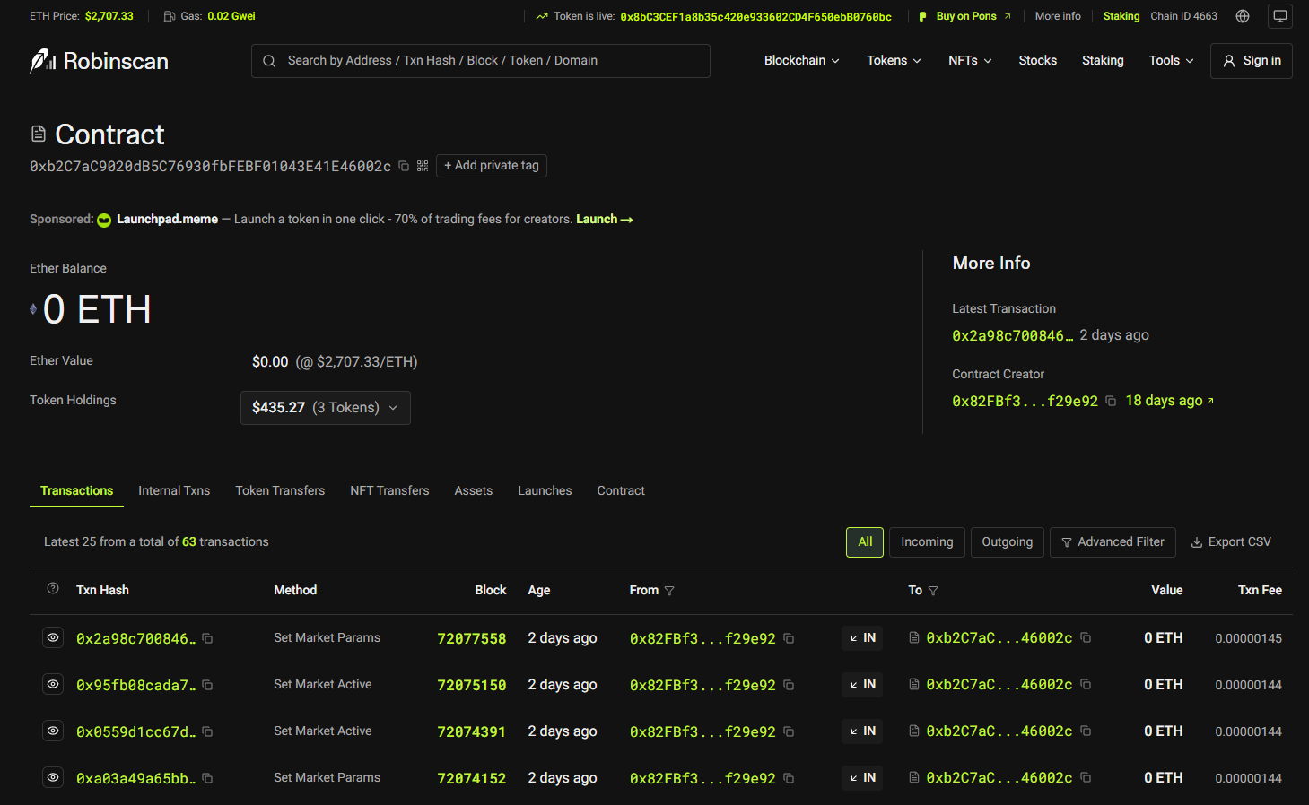Open the Token Holdings $435.27 dropdown
The width and height of the screenshot is (1309, 805).
pyautogui.click(x=326, y=408)
